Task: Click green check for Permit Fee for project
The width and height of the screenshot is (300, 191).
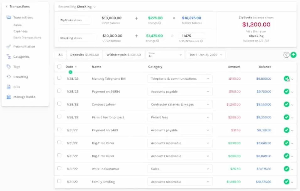Action: (x=287, y=117)
